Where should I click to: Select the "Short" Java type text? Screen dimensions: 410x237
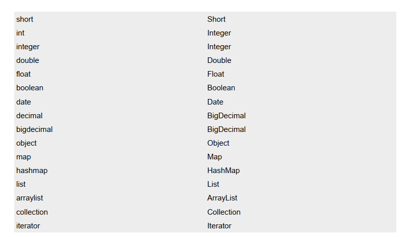coord(216,19)
